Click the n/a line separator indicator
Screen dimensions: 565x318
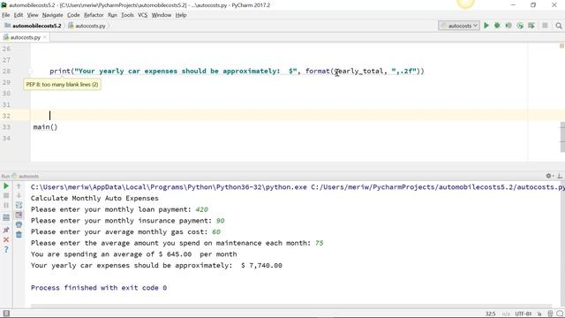pyautogui.click(x=506, y=314)
